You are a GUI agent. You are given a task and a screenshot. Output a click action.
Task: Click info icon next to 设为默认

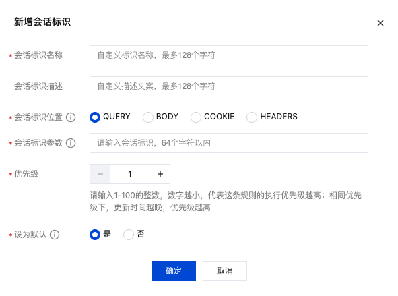click(x=55, y=235)
